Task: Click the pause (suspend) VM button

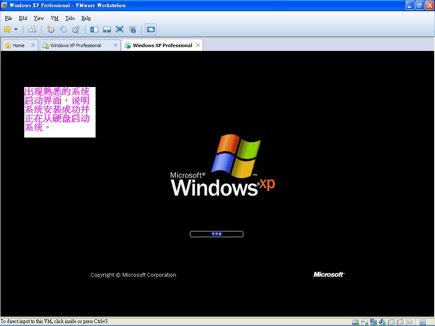Action: 7,29
